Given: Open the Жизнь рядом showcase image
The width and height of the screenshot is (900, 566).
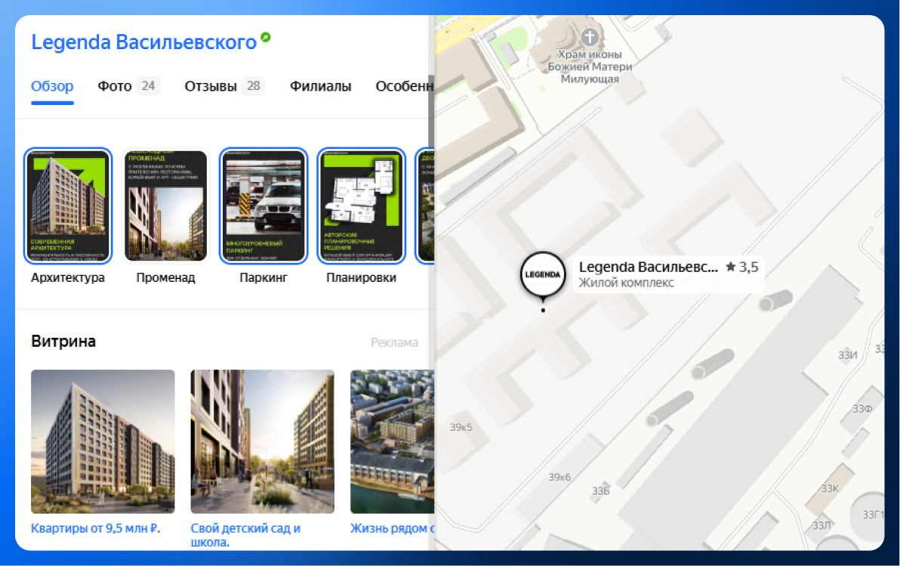Looking at the screenshot, I should (x=392, y=441).
